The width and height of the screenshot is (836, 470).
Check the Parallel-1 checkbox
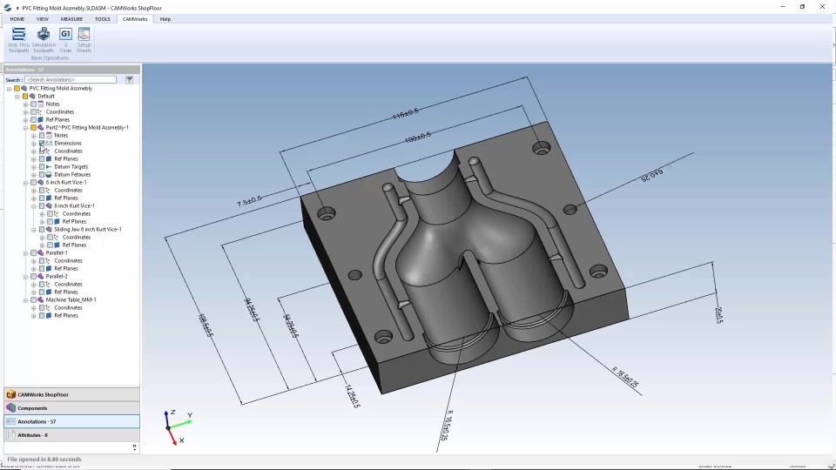tap(33, 253)
